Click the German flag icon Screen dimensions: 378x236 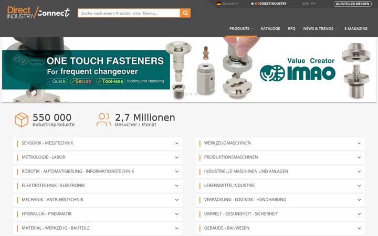[x=219, y=4]
